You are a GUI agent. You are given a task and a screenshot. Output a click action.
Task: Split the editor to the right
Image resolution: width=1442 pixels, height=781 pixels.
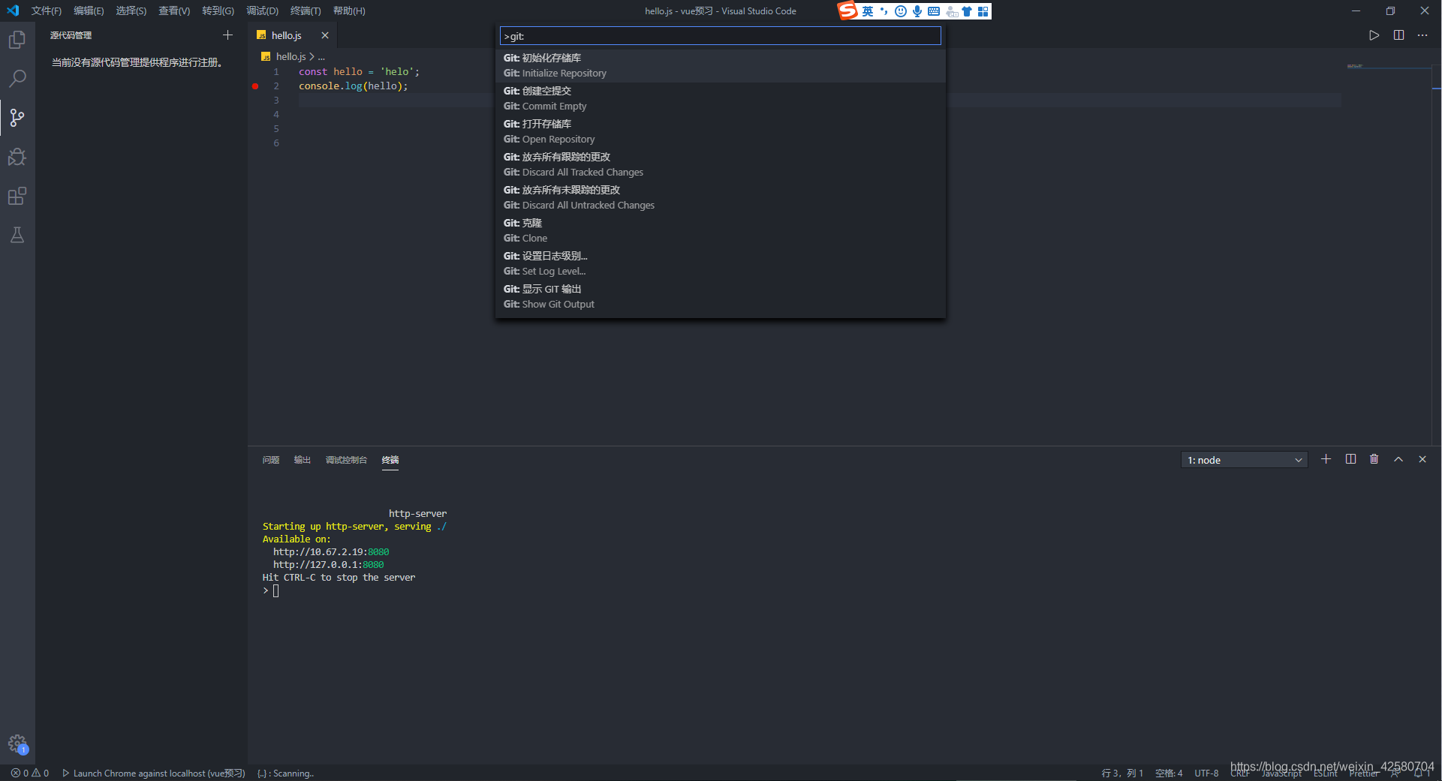(x=1398, y=35)
